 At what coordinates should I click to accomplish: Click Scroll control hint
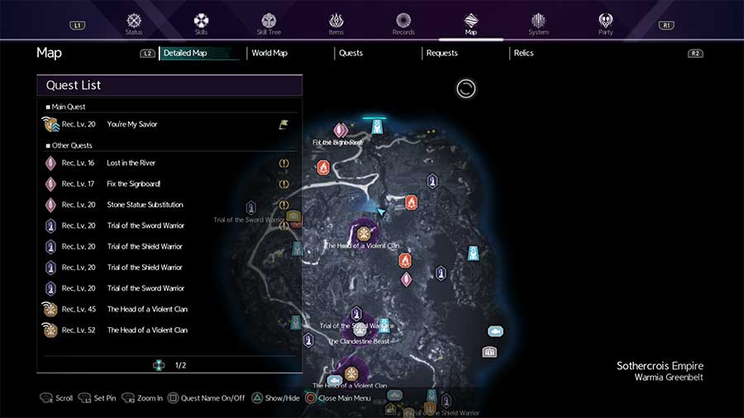[56, 398]
